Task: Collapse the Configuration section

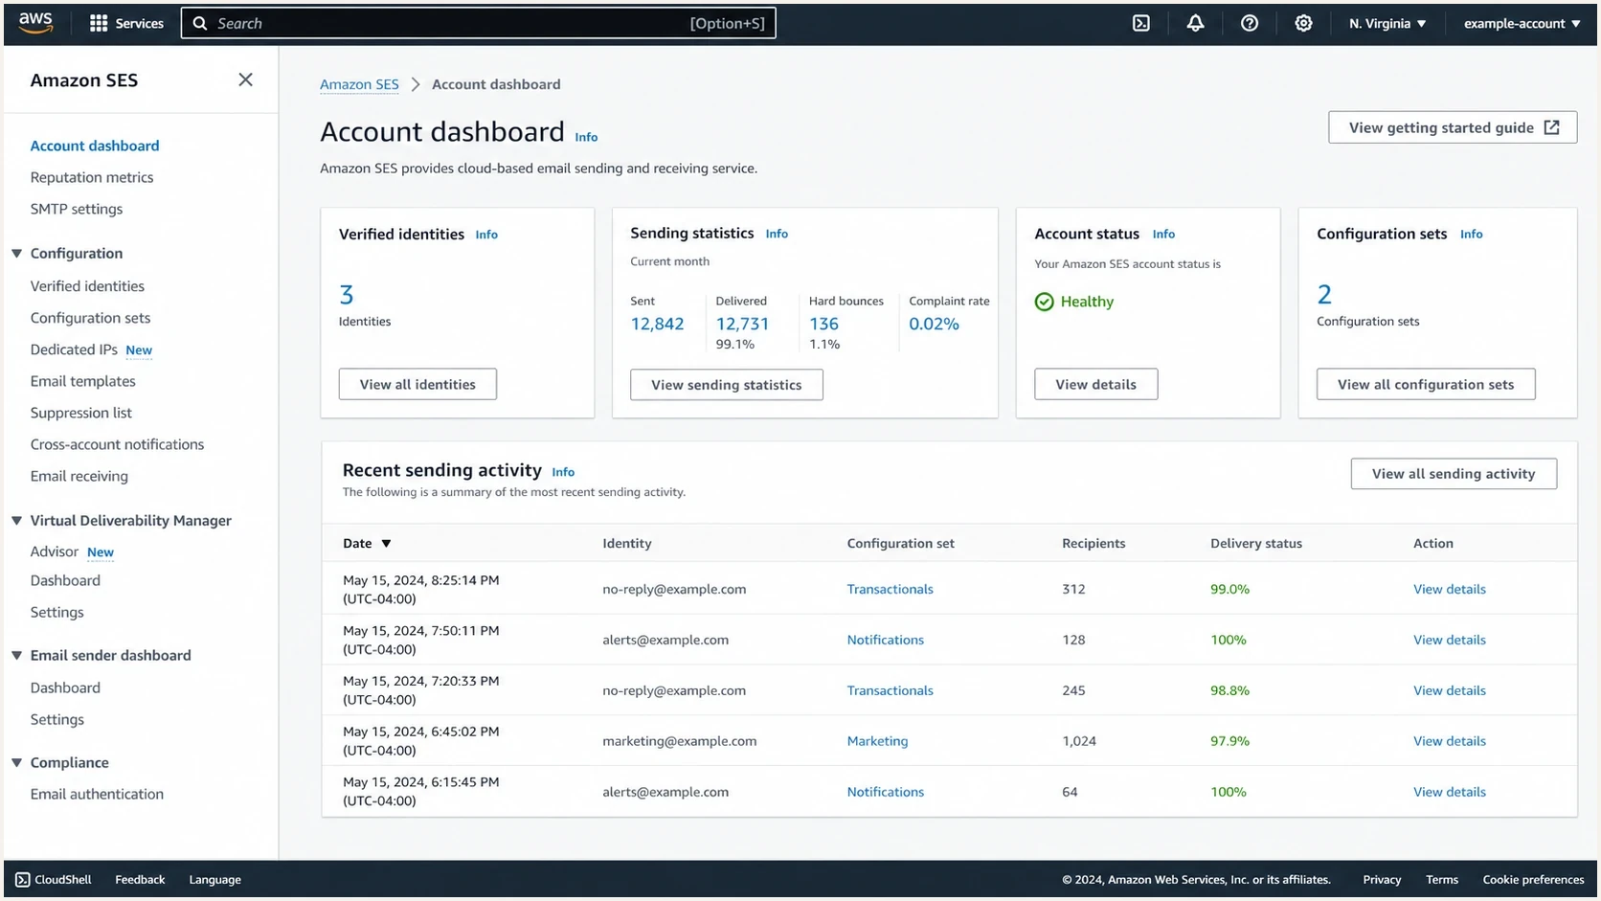Action: (x=16, y=254)
